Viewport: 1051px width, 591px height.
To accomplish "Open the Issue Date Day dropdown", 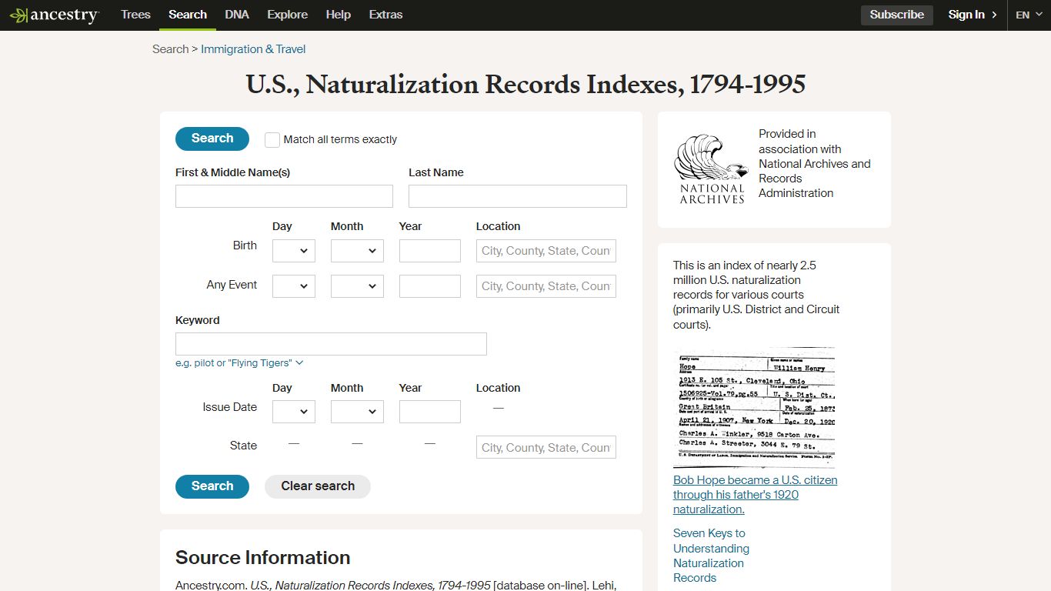I will click(x=294, y=412).
